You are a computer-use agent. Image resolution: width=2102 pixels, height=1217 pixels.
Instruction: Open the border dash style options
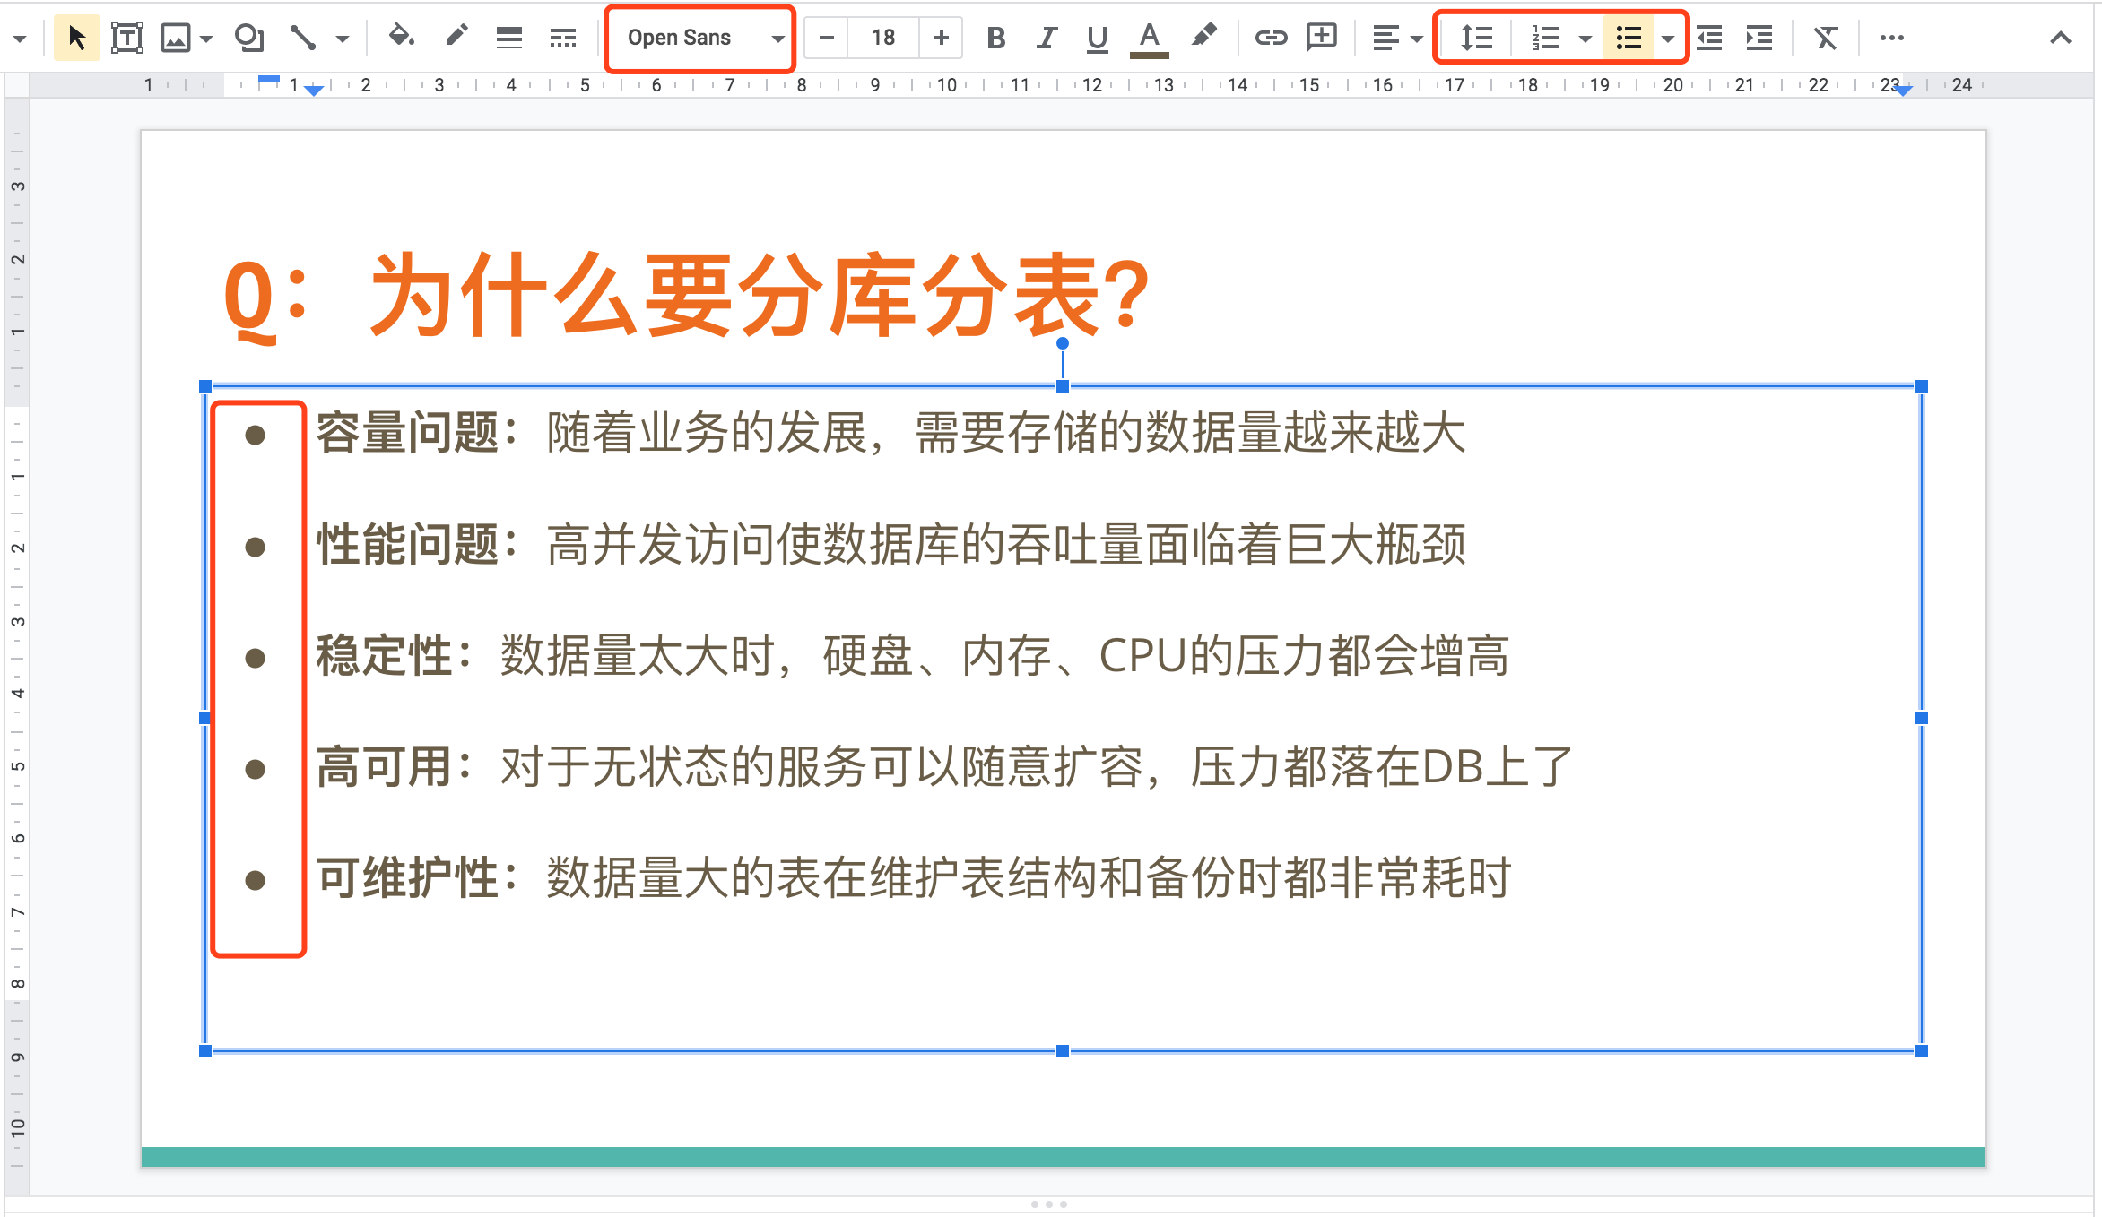pos(563,38)
